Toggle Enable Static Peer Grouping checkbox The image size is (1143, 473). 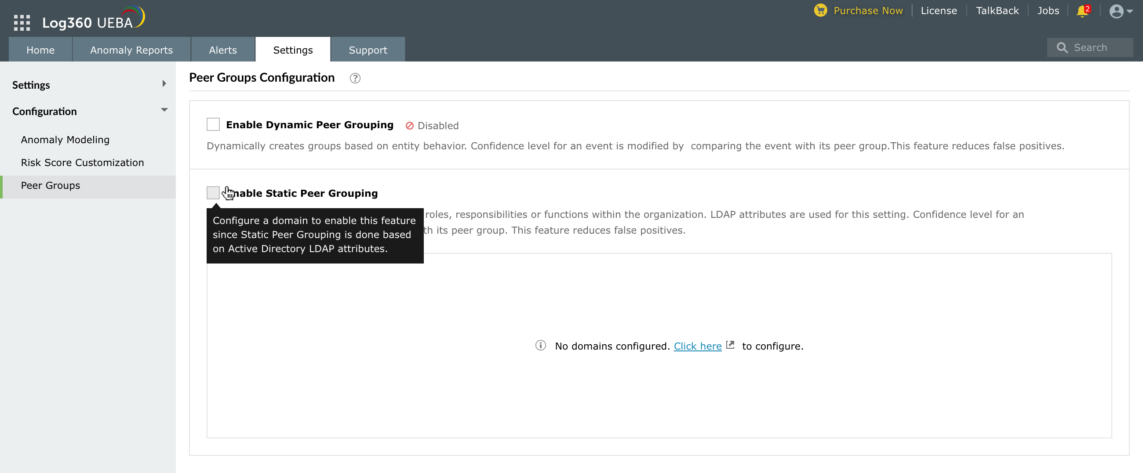pos(213,193)
